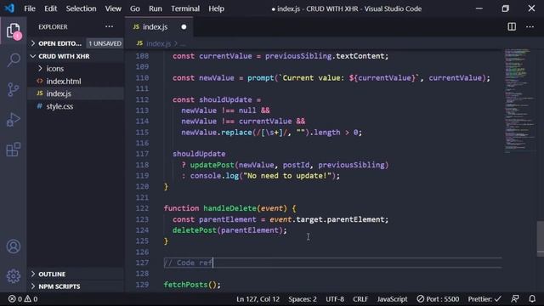Click the unsaved dot on index.js tab
The image size is (544, 306).
184,26
